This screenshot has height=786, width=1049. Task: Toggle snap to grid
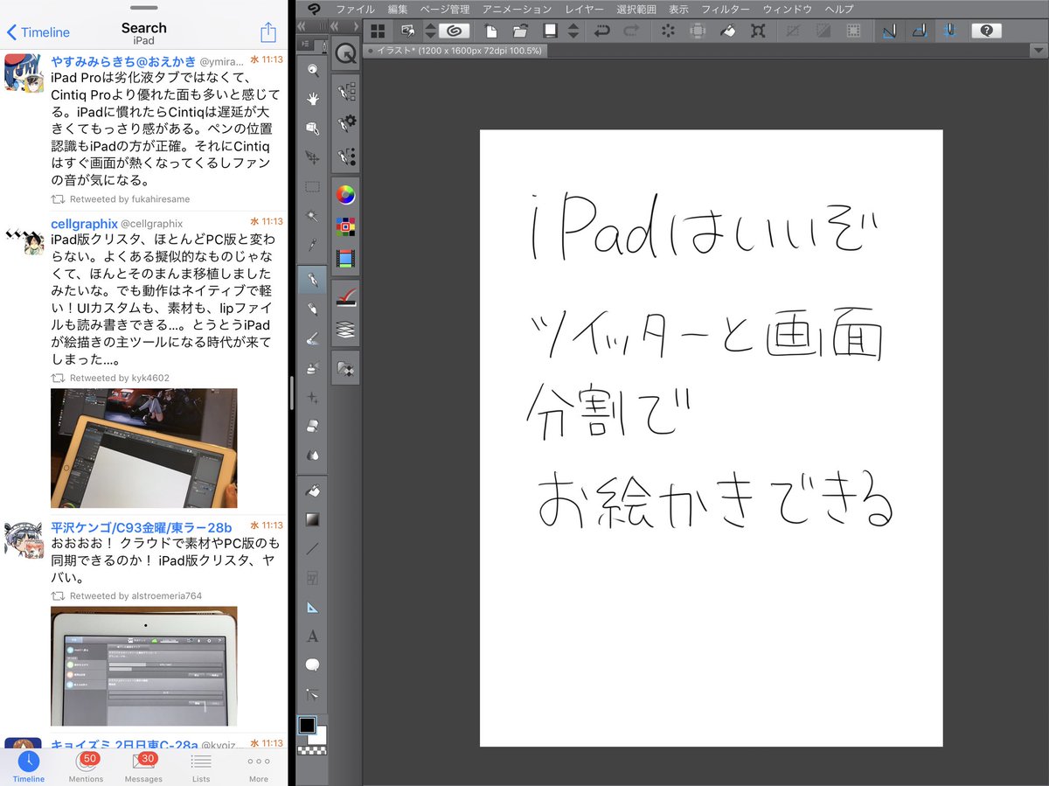tap(949, 31)
